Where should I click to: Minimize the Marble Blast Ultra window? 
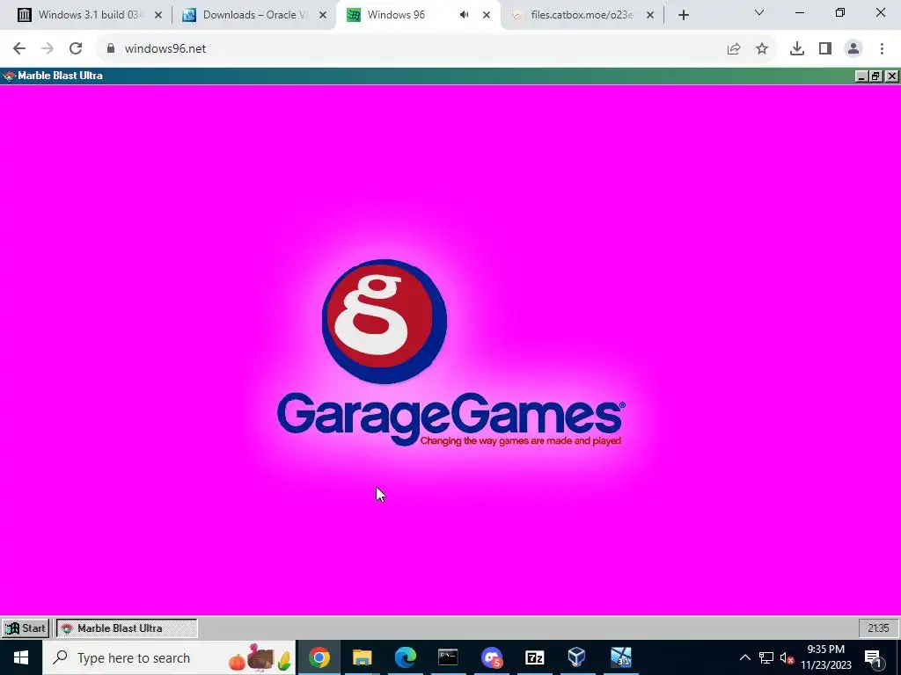(x=861, y=76)
